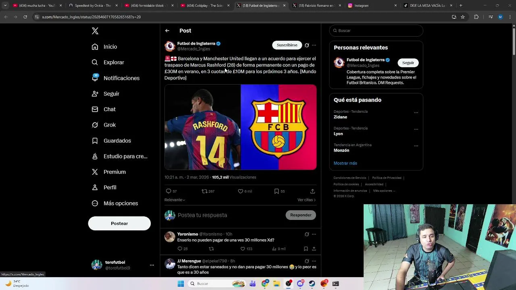Viewport: 516px width, 290px height.
Task: Open a new browser tab
Action: click(x=461, y=6)
